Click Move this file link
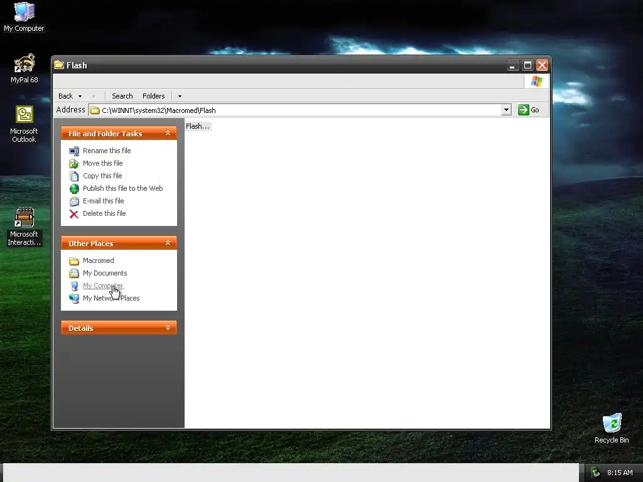Screen dimensions: 643x482 tap(102, 163)
